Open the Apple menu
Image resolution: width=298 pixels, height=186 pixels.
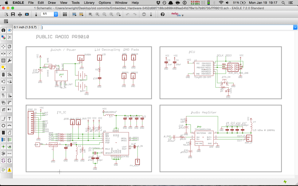6,3
